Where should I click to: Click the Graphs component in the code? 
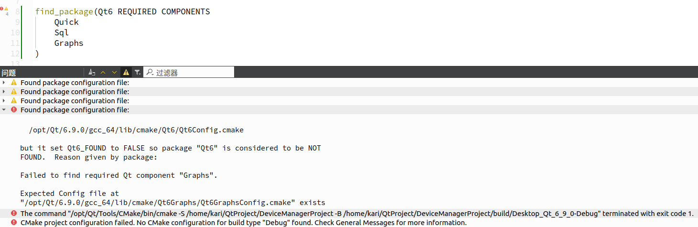point(69,43)
